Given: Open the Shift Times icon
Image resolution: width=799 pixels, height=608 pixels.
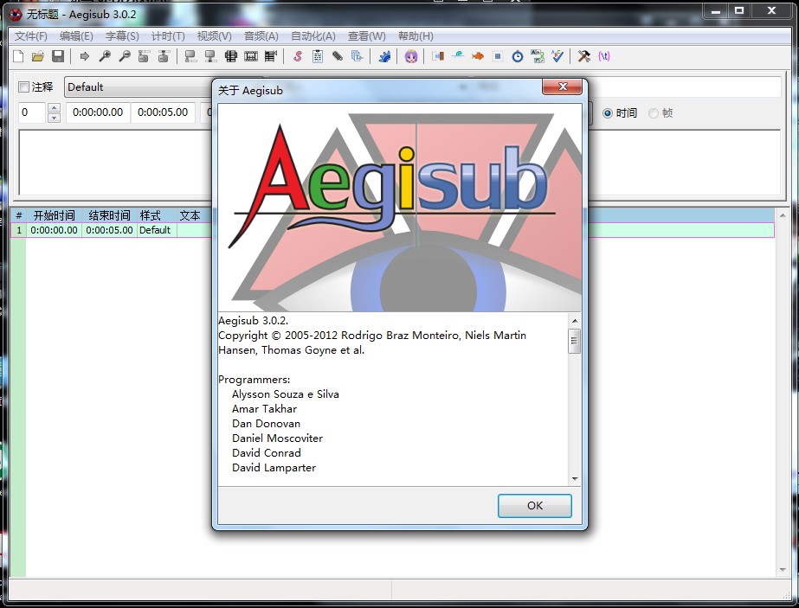Looking at the screenshot, I should 438,56.
